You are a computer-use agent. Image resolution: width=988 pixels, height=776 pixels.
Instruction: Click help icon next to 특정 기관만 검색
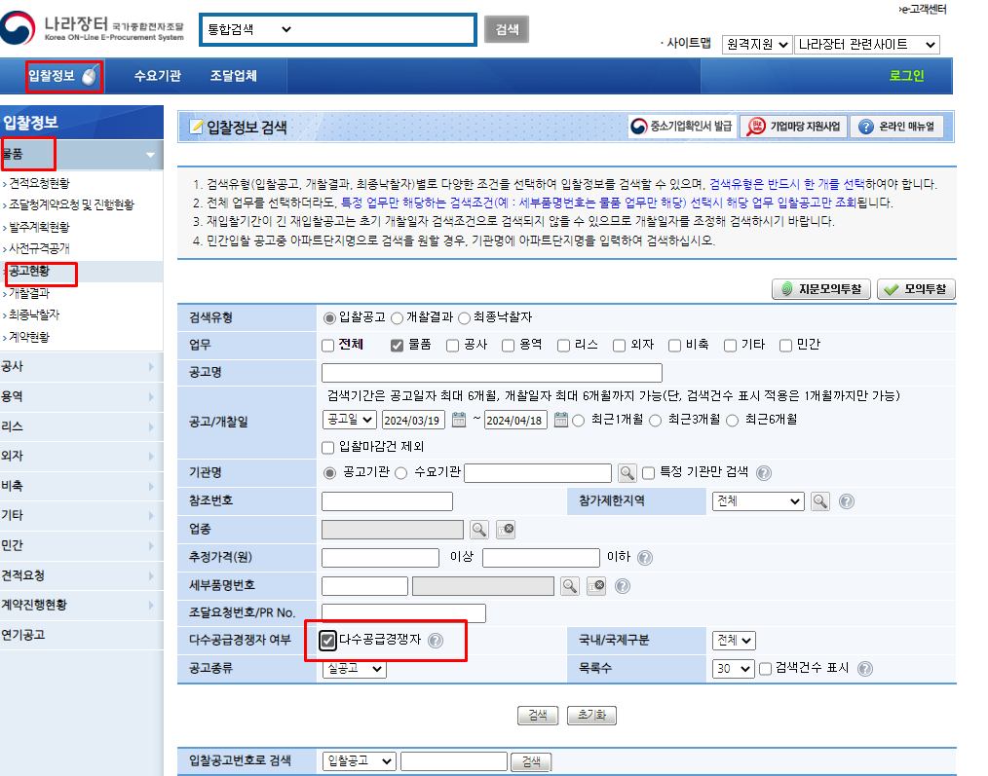pyautogui.click(x=763, y=473)
